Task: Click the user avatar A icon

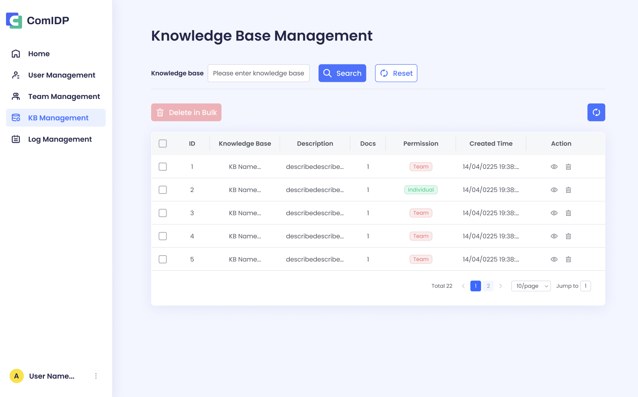Action: pyautogui.click(x=16, y=376)
